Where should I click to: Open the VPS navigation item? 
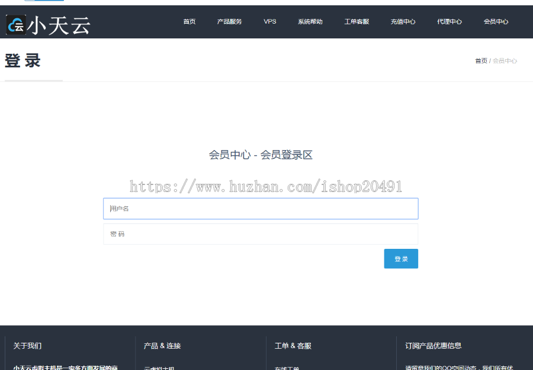[x=270, y=22]
